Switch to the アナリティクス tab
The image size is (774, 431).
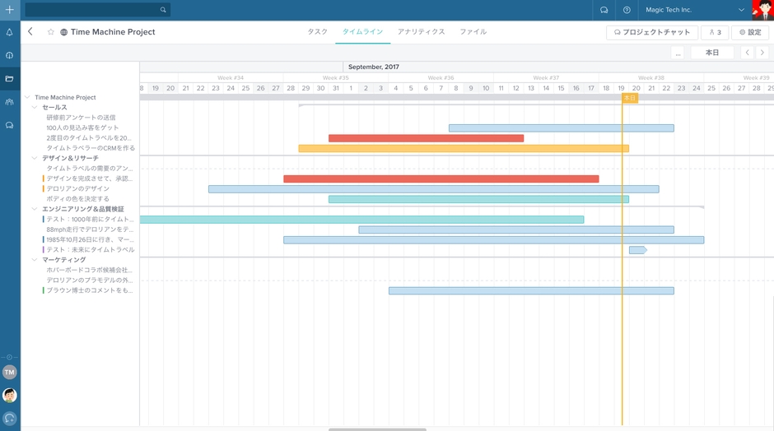[421, 32]
